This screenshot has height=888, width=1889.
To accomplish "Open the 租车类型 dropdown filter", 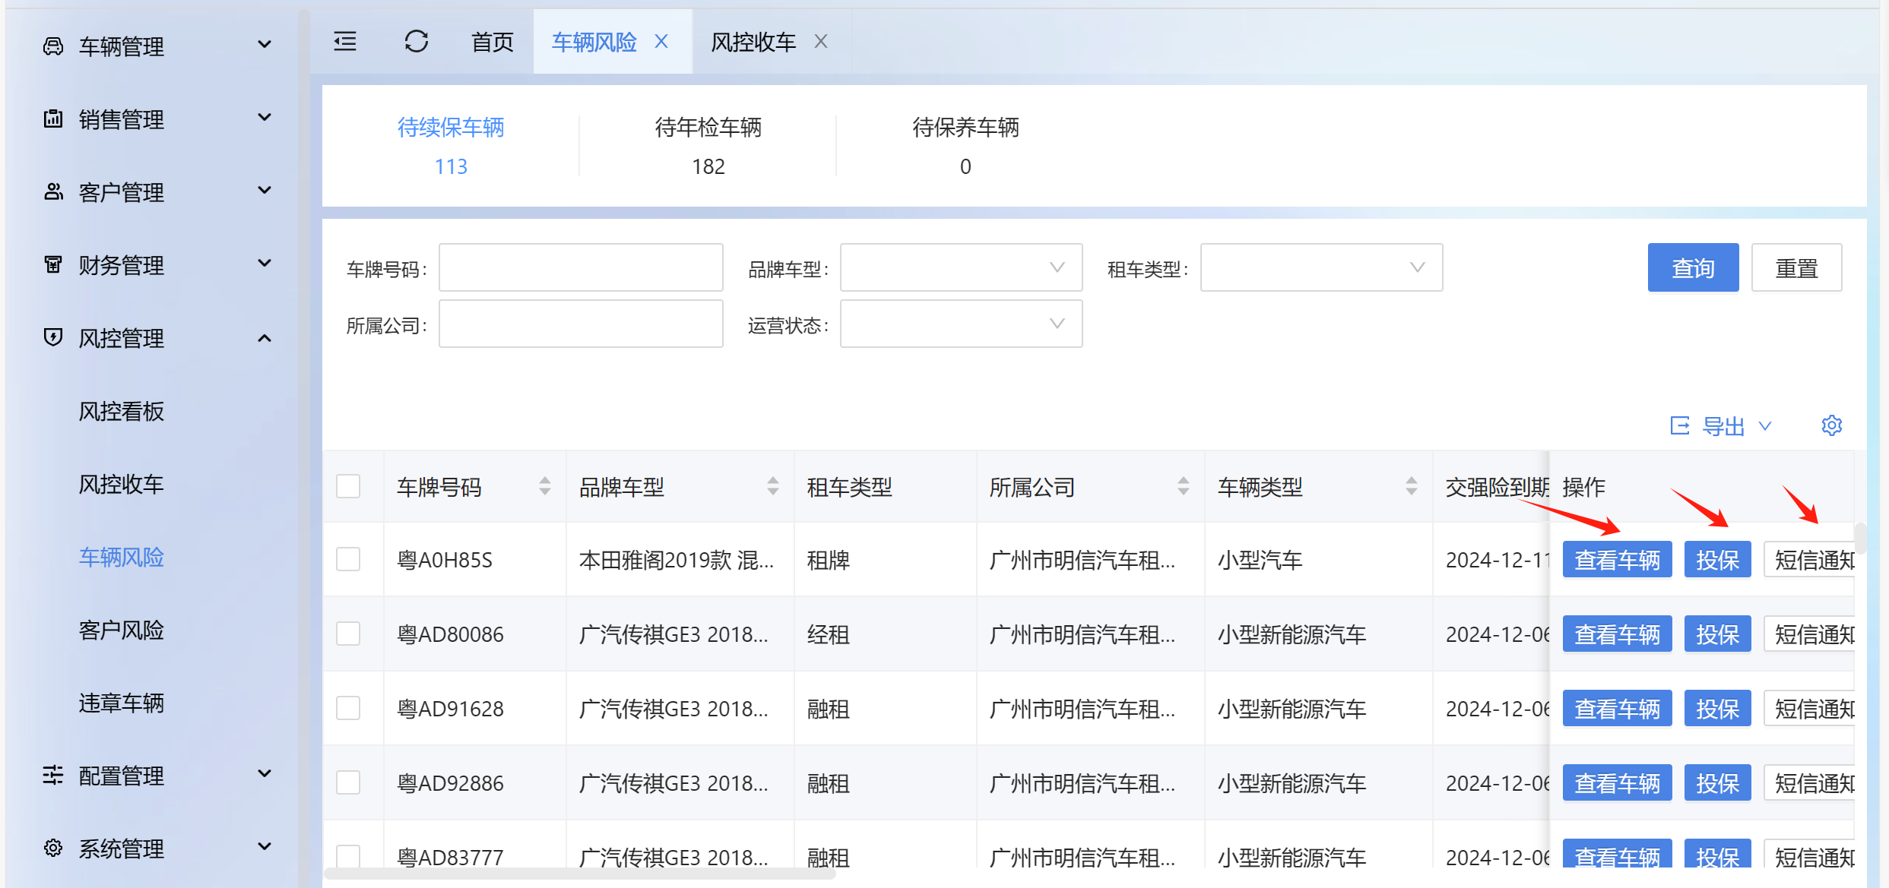I will tap(1321, 267).
